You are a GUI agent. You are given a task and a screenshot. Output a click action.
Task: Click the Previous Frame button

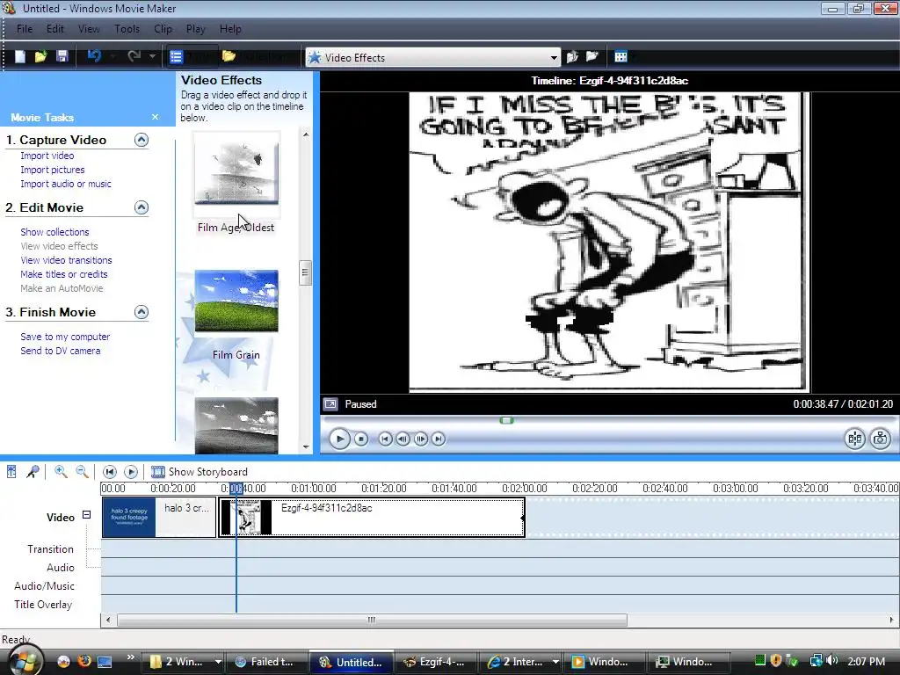pos(403,439)
